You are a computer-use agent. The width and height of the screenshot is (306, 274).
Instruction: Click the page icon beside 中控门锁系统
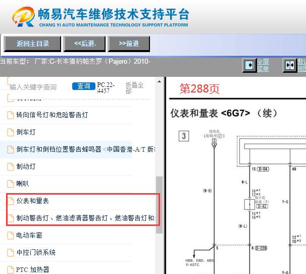[11, 252]
